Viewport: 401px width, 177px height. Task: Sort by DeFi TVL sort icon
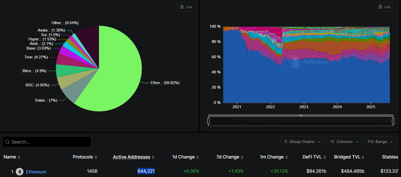coord(325,157)
